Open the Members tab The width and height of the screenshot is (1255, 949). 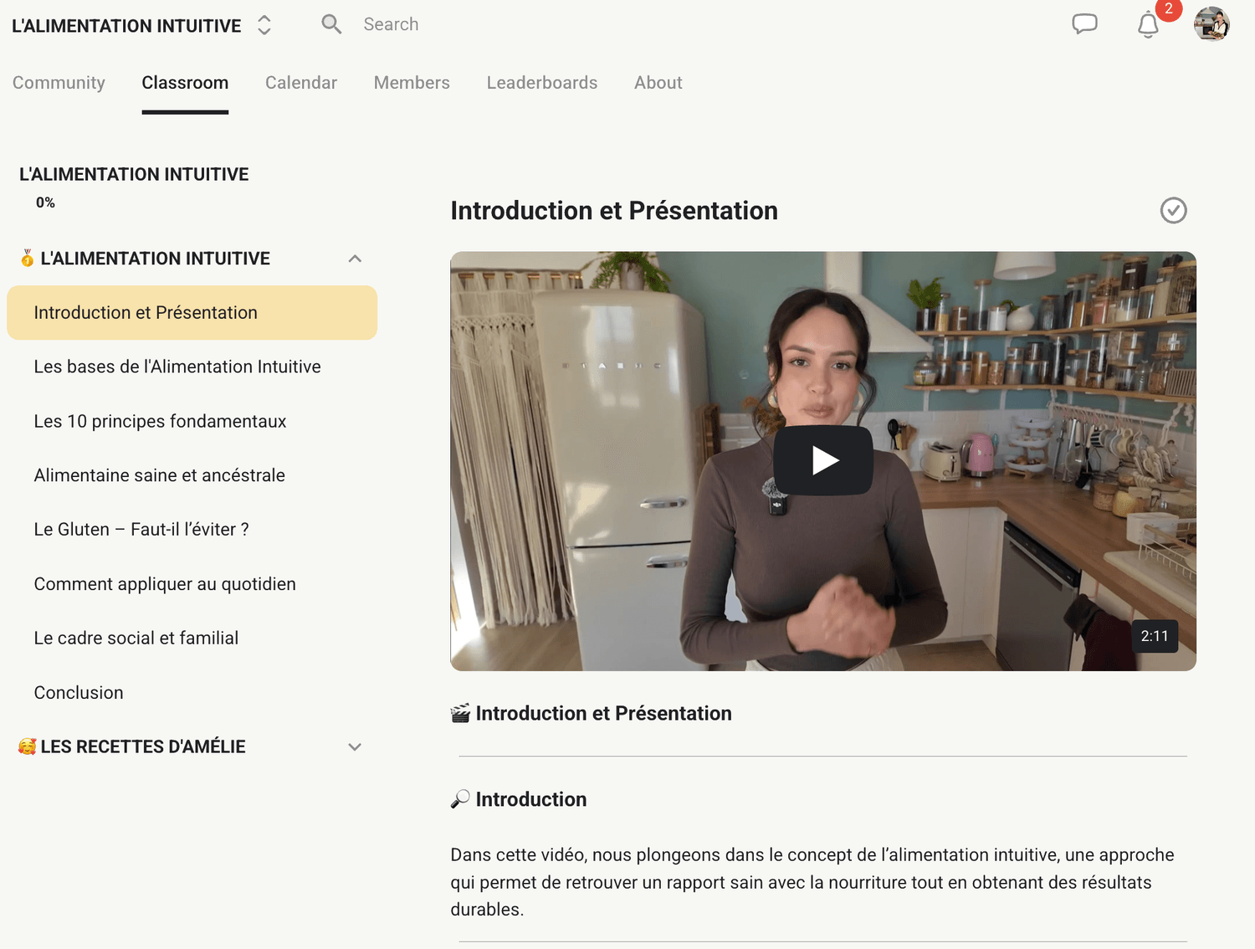click(412, 83)
